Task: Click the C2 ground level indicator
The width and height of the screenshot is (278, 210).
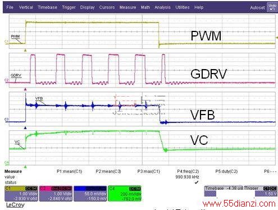Action: point(7,80)
